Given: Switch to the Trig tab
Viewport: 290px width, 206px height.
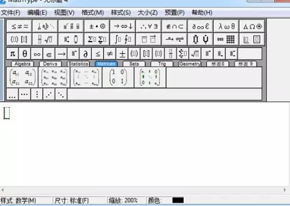Looking at the screenshot, I should coord(162,64).
